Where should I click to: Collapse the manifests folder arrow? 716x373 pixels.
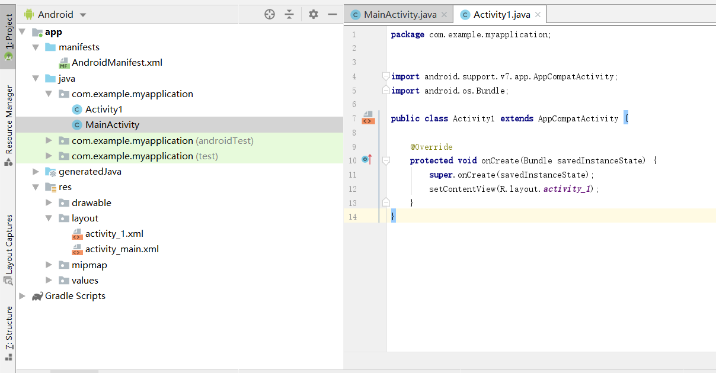[x=36, y=47]
